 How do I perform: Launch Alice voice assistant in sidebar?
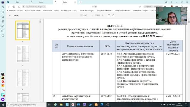pyautogui.click(x=3, y=100)
